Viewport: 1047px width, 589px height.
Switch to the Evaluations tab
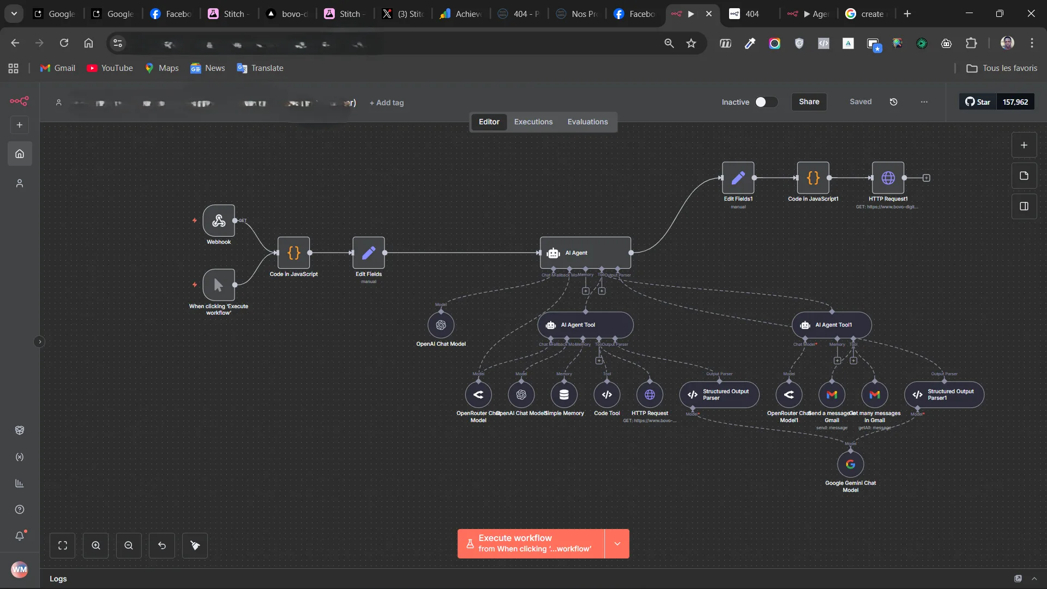pos(587,122)
